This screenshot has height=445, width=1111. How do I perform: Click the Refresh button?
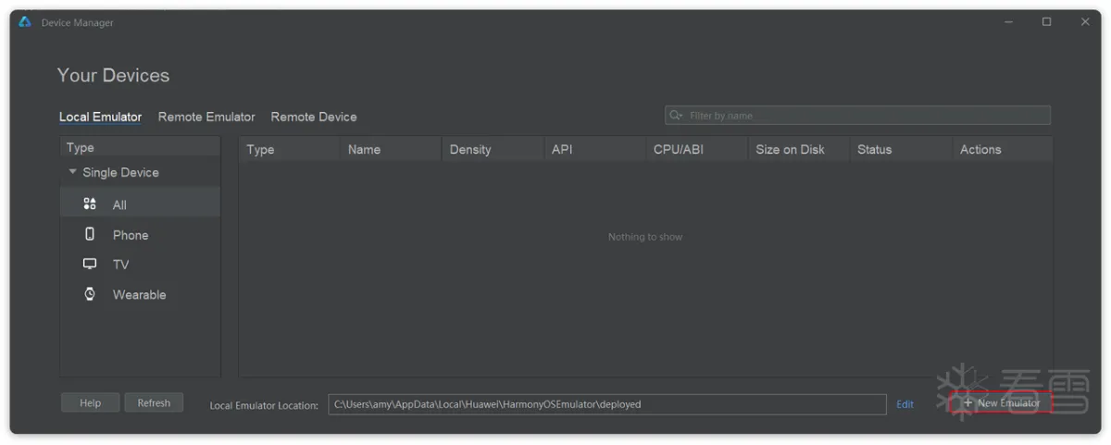point(154,403)
